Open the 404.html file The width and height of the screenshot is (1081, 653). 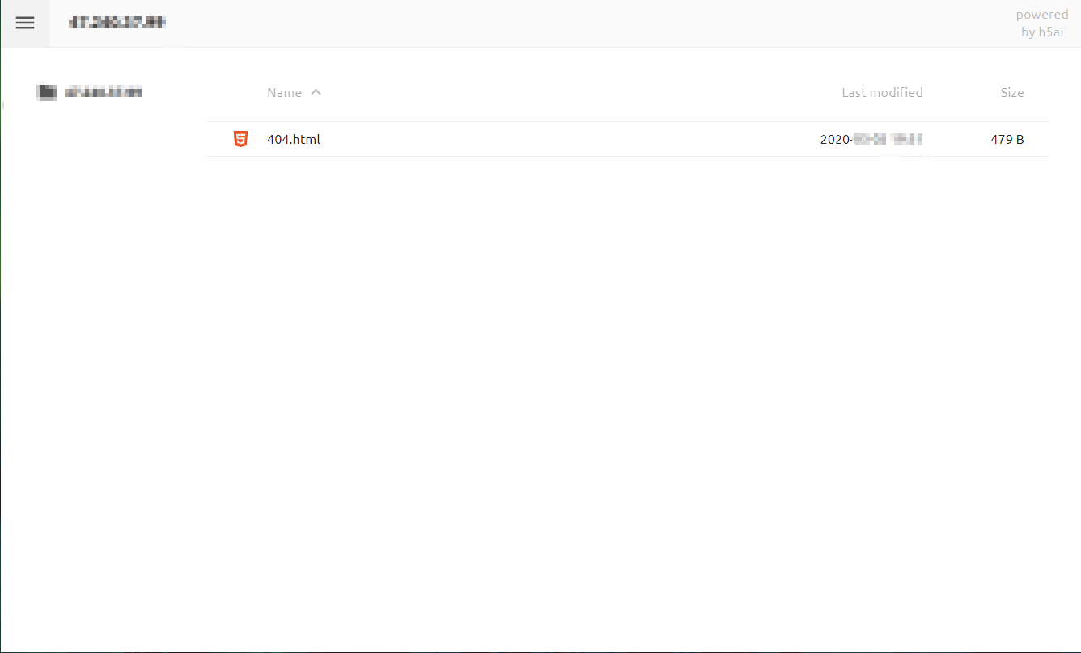click(294, 139)
